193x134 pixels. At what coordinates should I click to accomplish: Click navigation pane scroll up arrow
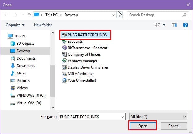click(53, 33)
